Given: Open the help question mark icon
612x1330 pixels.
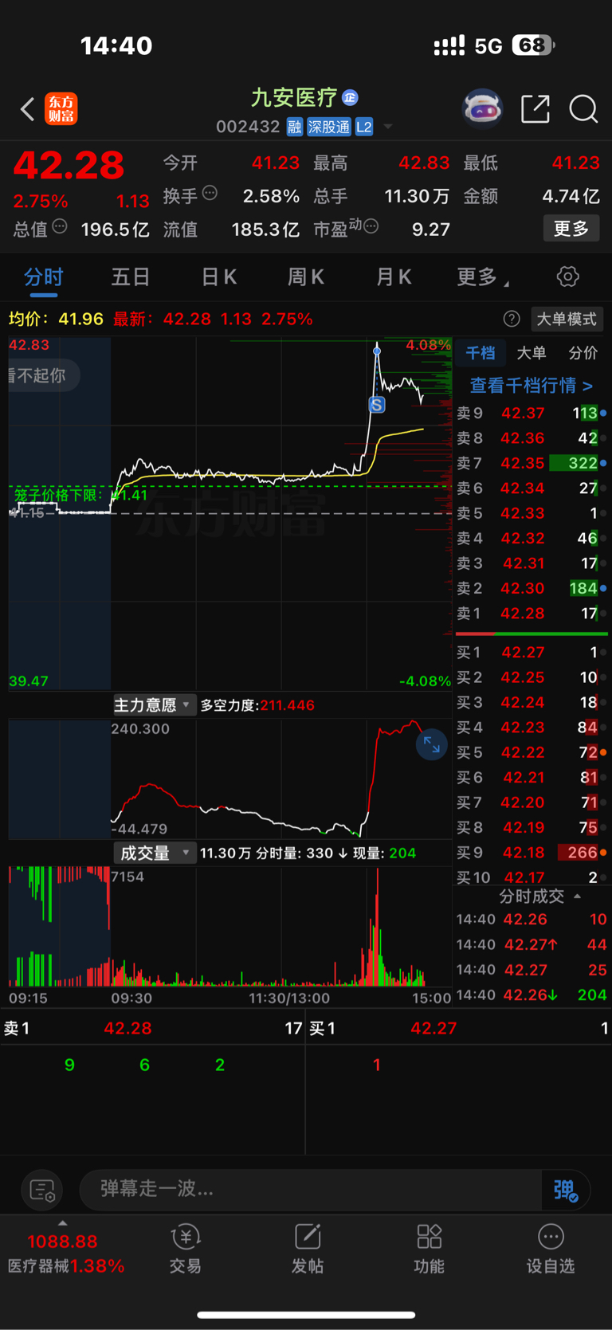Looking at the screenshot, I should (x=512, y=319).
